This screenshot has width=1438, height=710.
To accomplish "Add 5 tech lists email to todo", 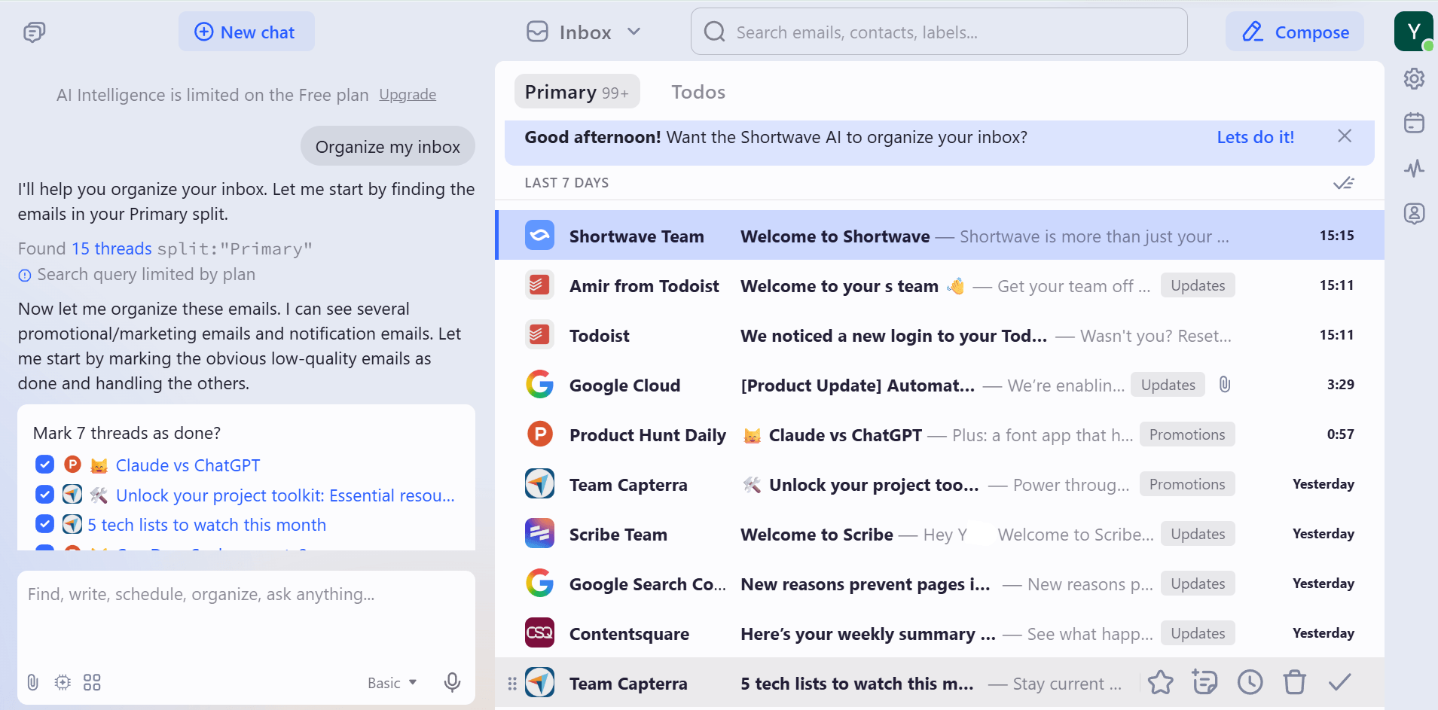I will [1205, 683].
